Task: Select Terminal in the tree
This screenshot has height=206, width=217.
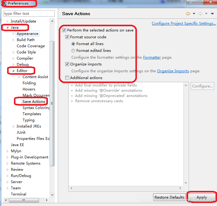Action: 19,194
